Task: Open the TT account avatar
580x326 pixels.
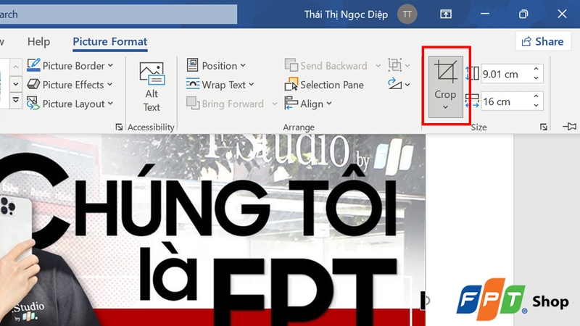Action: (x=407, y=14)
